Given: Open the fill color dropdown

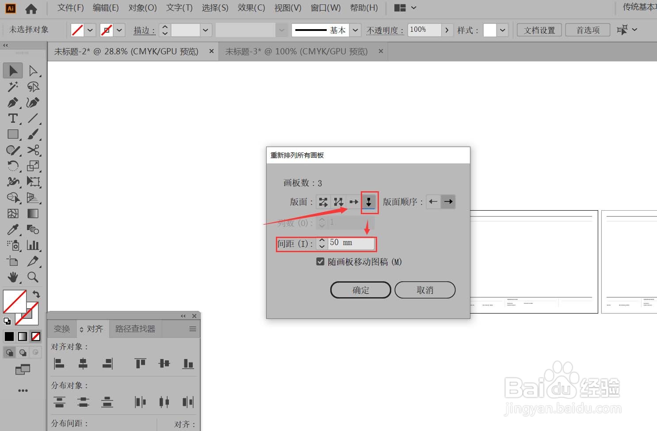Looking at the screenshot, I should (90, 30).
